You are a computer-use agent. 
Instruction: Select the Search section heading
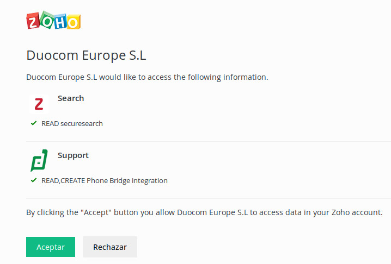[71, 98]
